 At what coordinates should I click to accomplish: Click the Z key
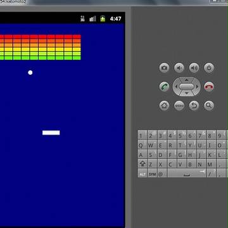point(152,163)
